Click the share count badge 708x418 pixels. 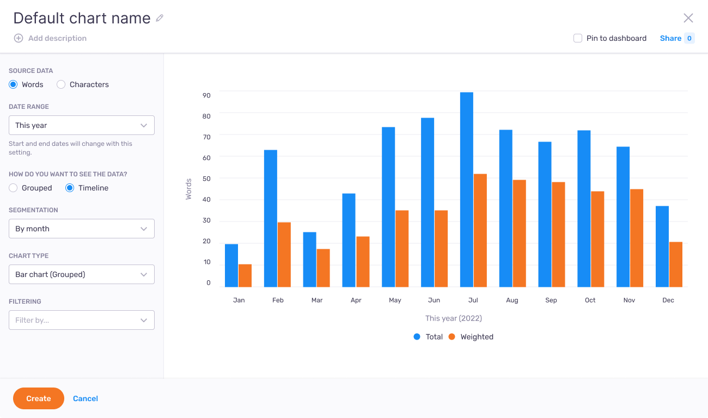click(689, 38)
